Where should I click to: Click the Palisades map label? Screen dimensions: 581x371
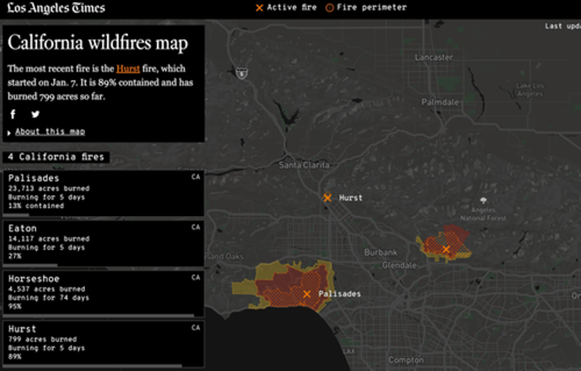[339, 294]
